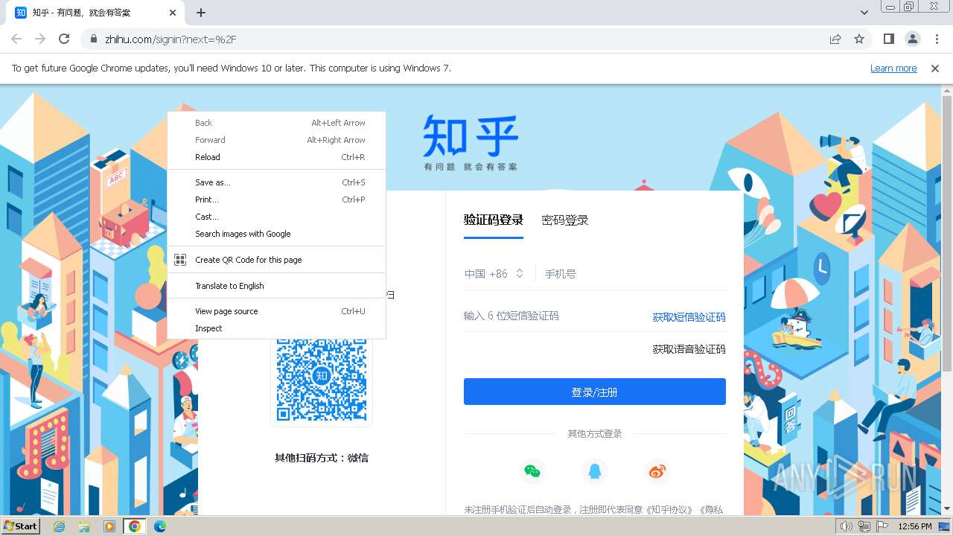
Task: Click the volume speaker tray icon
Action: pyautogui.click(x=847, y=526)
